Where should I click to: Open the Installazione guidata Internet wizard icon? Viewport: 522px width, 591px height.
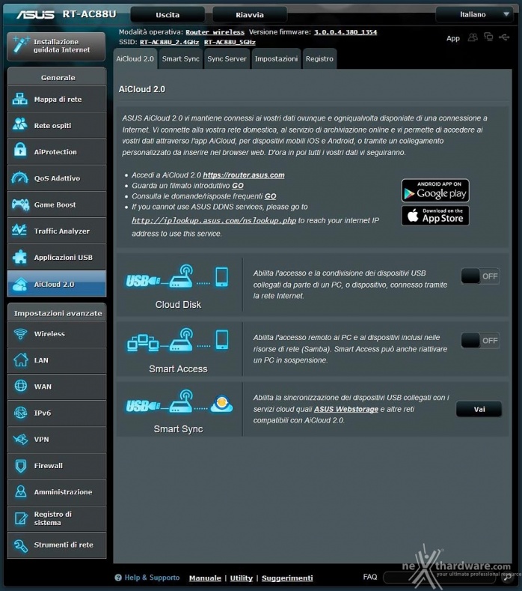pyautogui.click(x=21, y=45)
